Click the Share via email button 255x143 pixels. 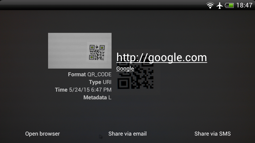[x=127, y=134]
